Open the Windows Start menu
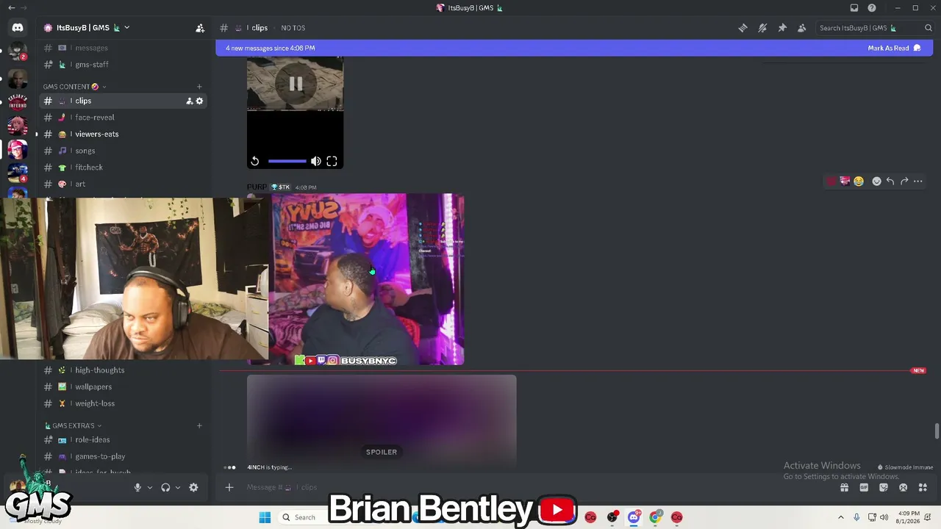Screen dimensions: 941x529 (x=265, y=517)
